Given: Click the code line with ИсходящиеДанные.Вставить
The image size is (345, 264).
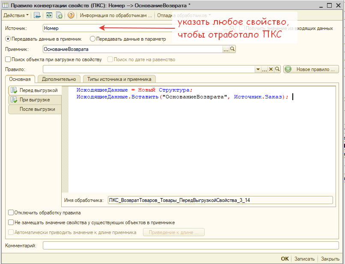Looking at the screenshot, I should 182,97.
